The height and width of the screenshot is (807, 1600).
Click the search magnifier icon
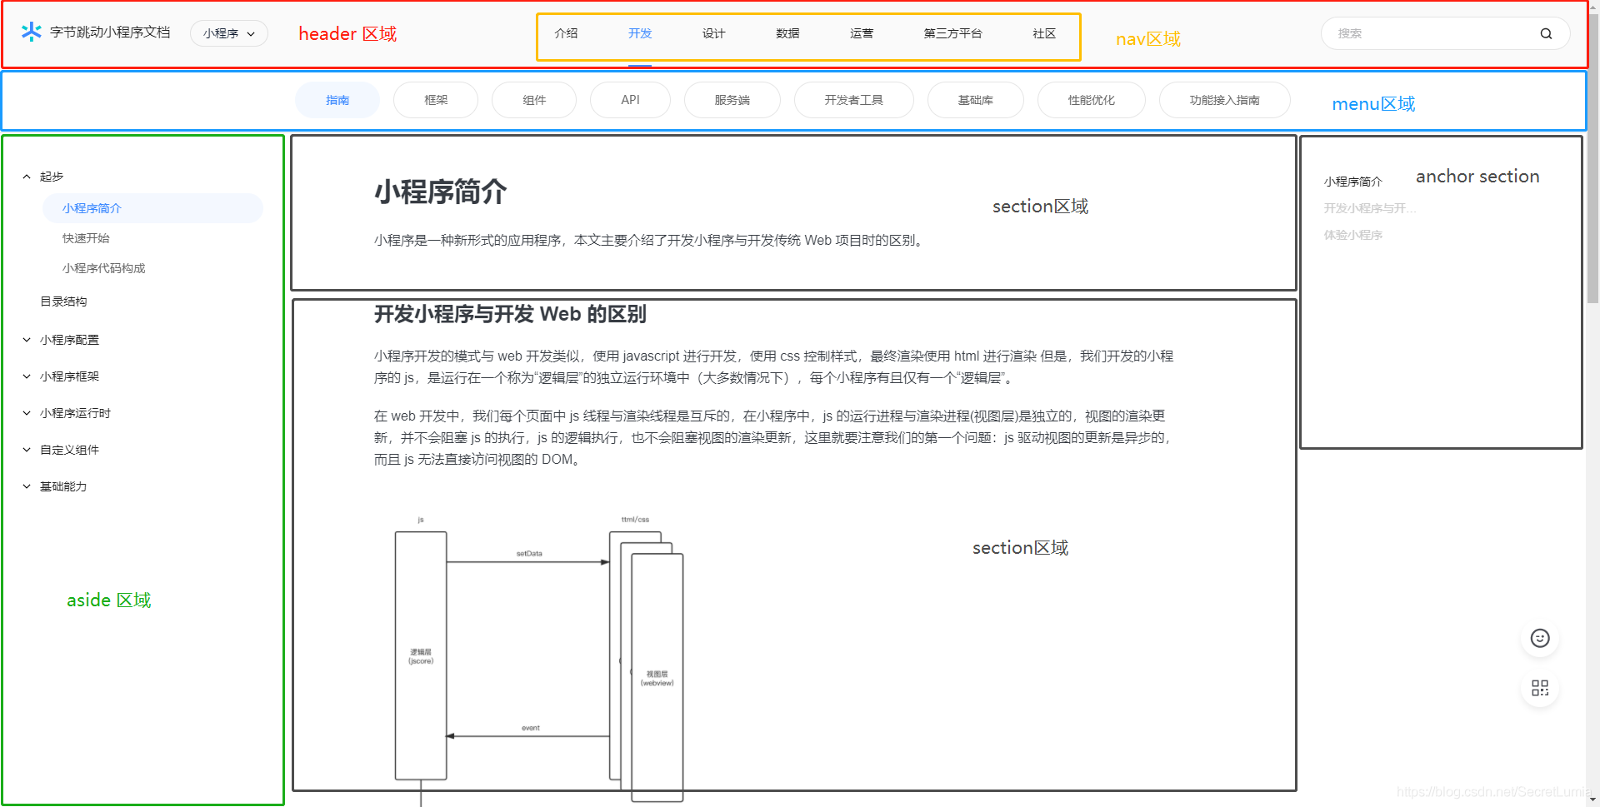tap(1546, 34)
